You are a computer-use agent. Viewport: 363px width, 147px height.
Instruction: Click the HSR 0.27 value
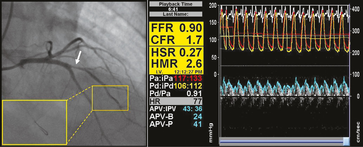(176, 52)
